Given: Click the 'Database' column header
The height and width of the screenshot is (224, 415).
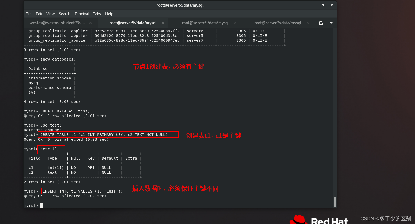Looking at the screenshot, I should coord(38,69).
